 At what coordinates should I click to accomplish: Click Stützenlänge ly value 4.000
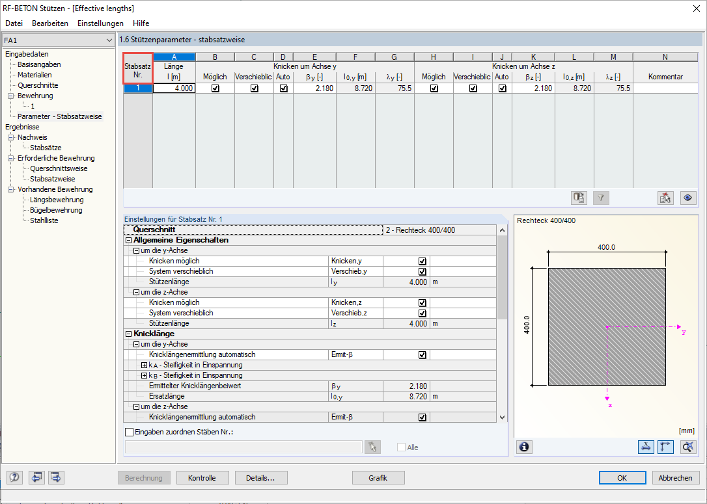[407, 282]
